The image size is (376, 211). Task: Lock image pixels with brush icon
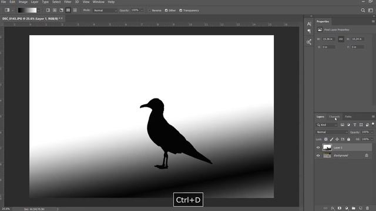point(331,139)
